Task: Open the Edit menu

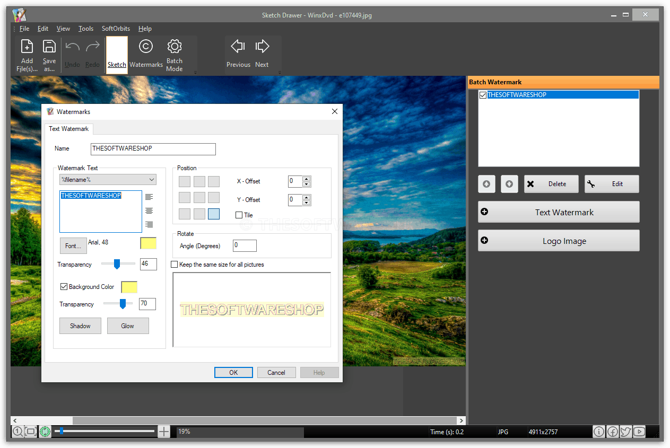Action: click(x=43, y=29)
